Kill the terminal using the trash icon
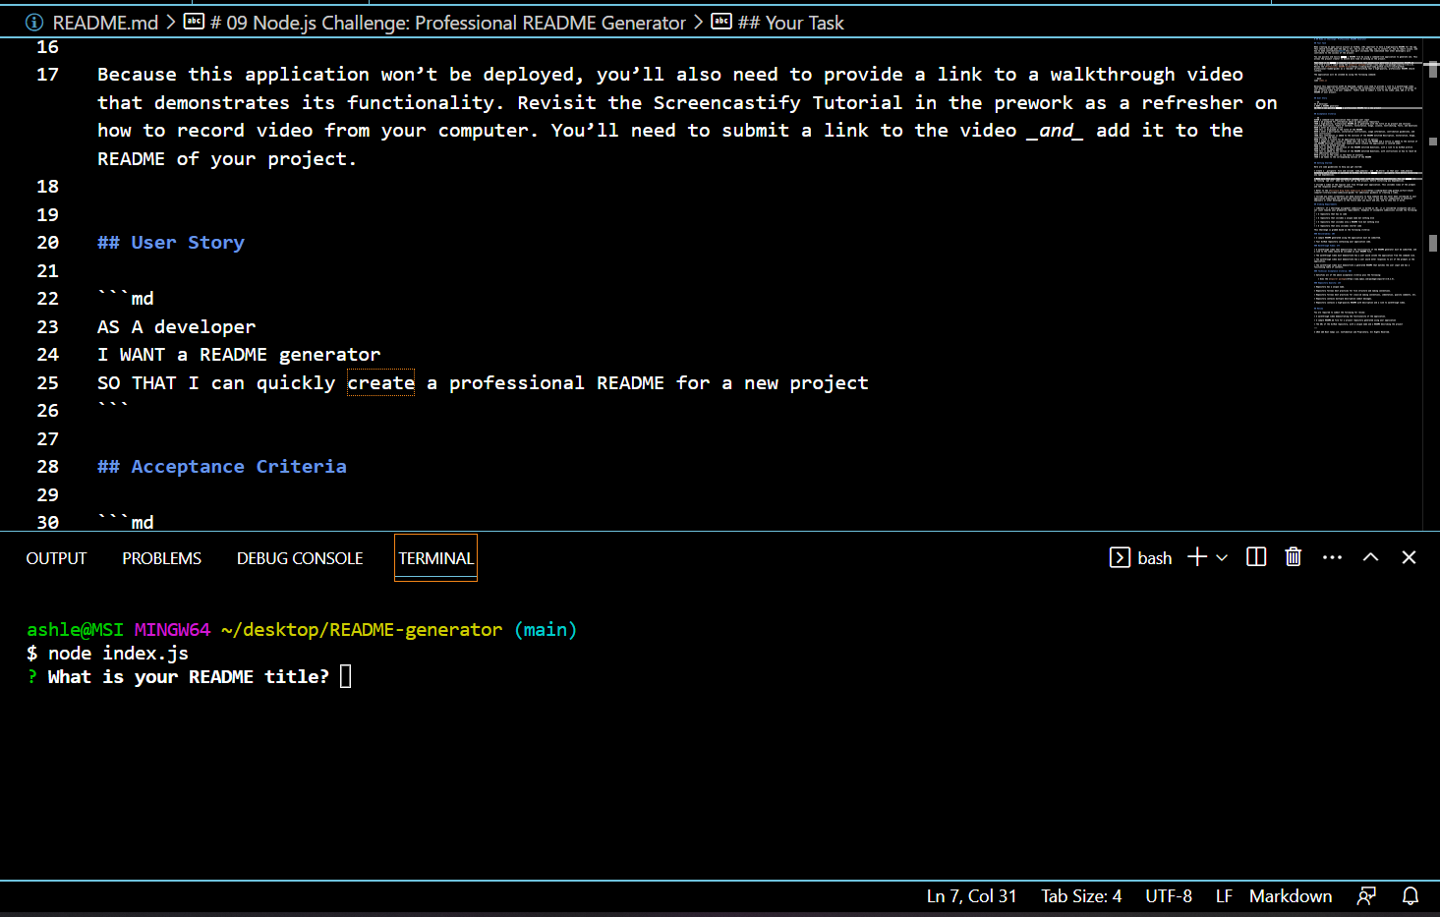 coord(1293,556)
